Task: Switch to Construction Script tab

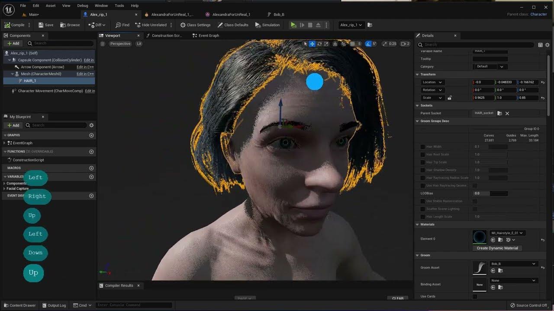Action: tap(164, 35)
